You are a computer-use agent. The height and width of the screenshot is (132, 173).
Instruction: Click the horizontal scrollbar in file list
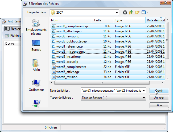click(x=106, y=83)
